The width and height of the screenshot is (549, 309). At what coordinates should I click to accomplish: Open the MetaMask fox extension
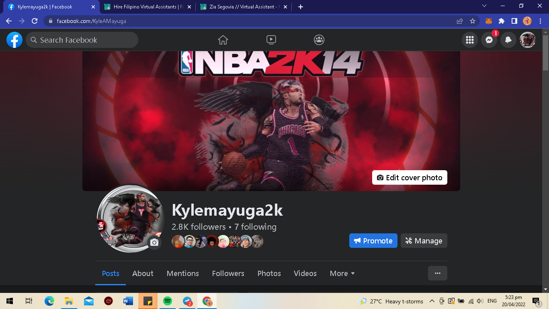click(x=489, y=21)
